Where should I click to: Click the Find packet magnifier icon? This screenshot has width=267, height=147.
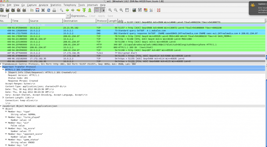click(x=62, y=10)
